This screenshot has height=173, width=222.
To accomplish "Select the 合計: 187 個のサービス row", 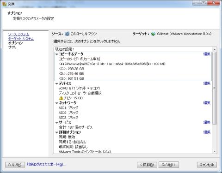I will click(75, 127).
